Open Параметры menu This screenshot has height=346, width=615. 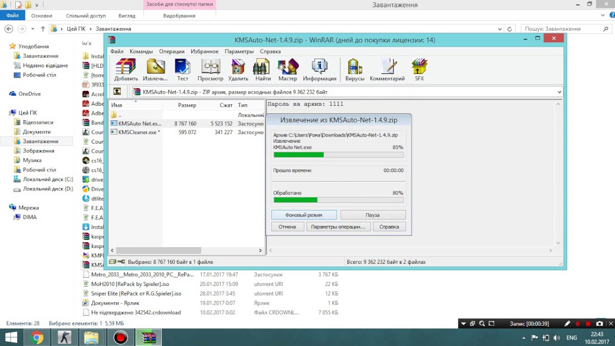(x=239, y=51)
